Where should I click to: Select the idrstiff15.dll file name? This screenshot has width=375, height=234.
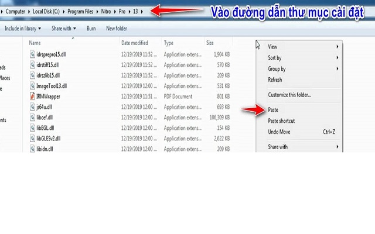(47, 65)
